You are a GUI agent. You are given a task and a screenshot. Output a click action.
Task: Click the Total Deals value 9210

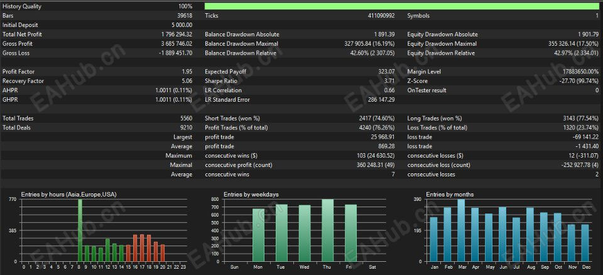coord(186,127)
